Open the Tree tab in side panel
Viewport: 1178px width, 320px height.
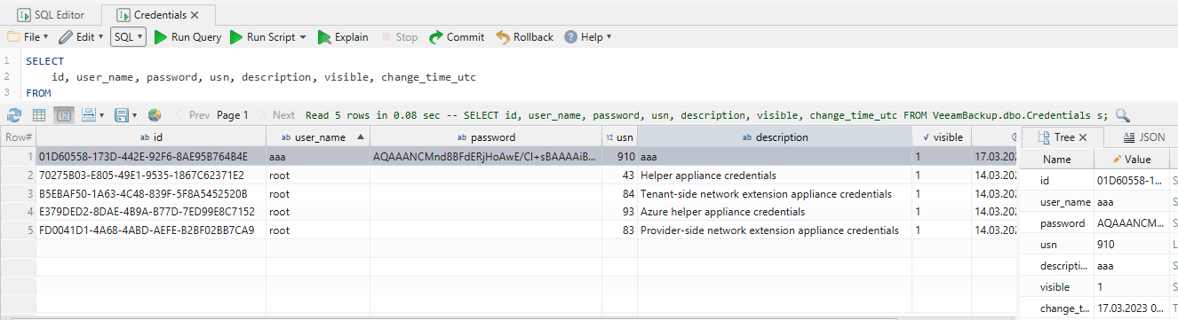pyautogui.click(x=1063, y=137)
